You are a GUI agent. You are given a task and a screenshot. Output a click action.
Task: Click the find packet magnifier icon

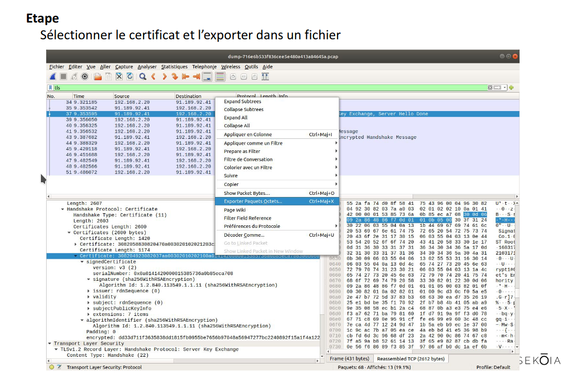pyautogui.click(x=143, y=77)
